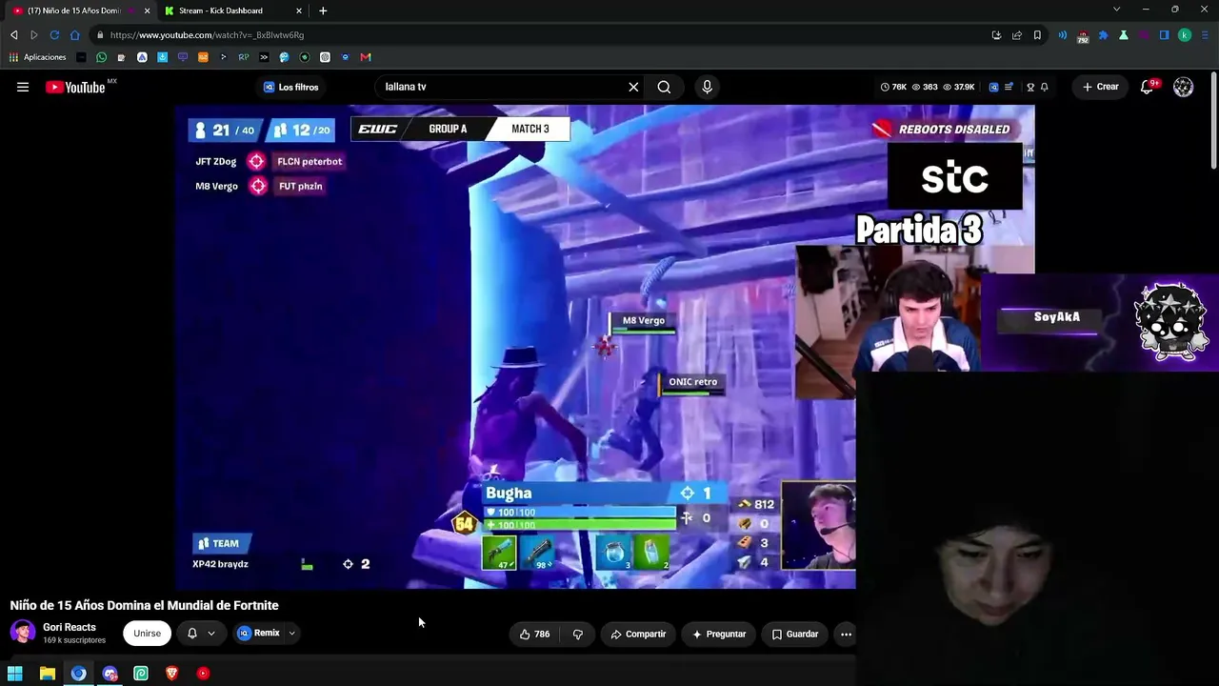Open the Gori Reacts channel name link
The height and width of the screenshot is (686, 1219).
point(70,627)
